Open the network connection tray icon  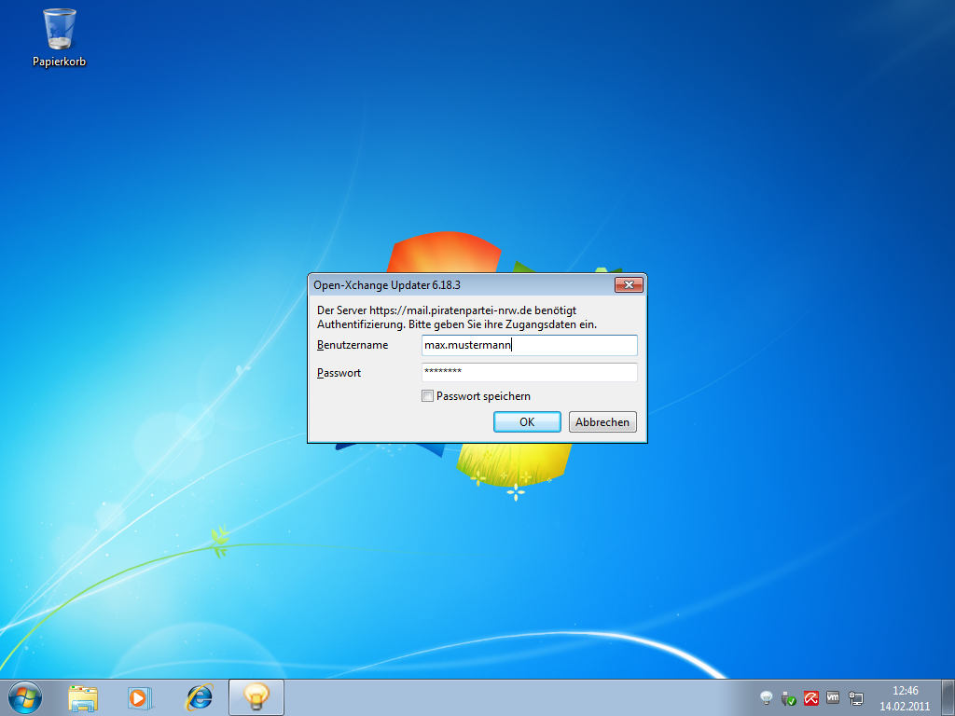pos(855,697)
